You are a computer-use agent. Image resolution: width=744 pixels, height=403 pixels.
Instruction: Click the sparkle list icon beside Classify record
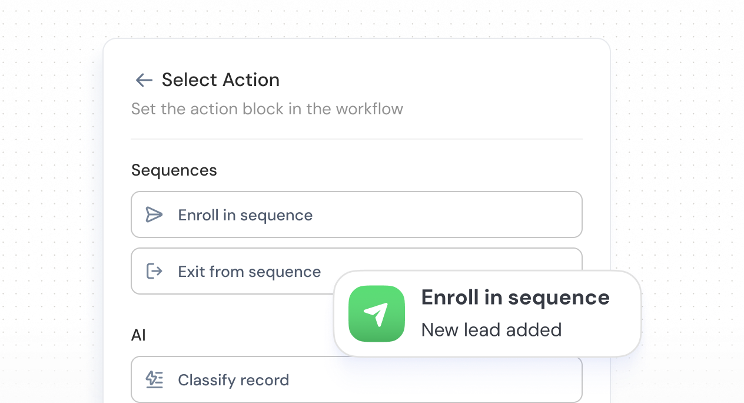(154, 379)
